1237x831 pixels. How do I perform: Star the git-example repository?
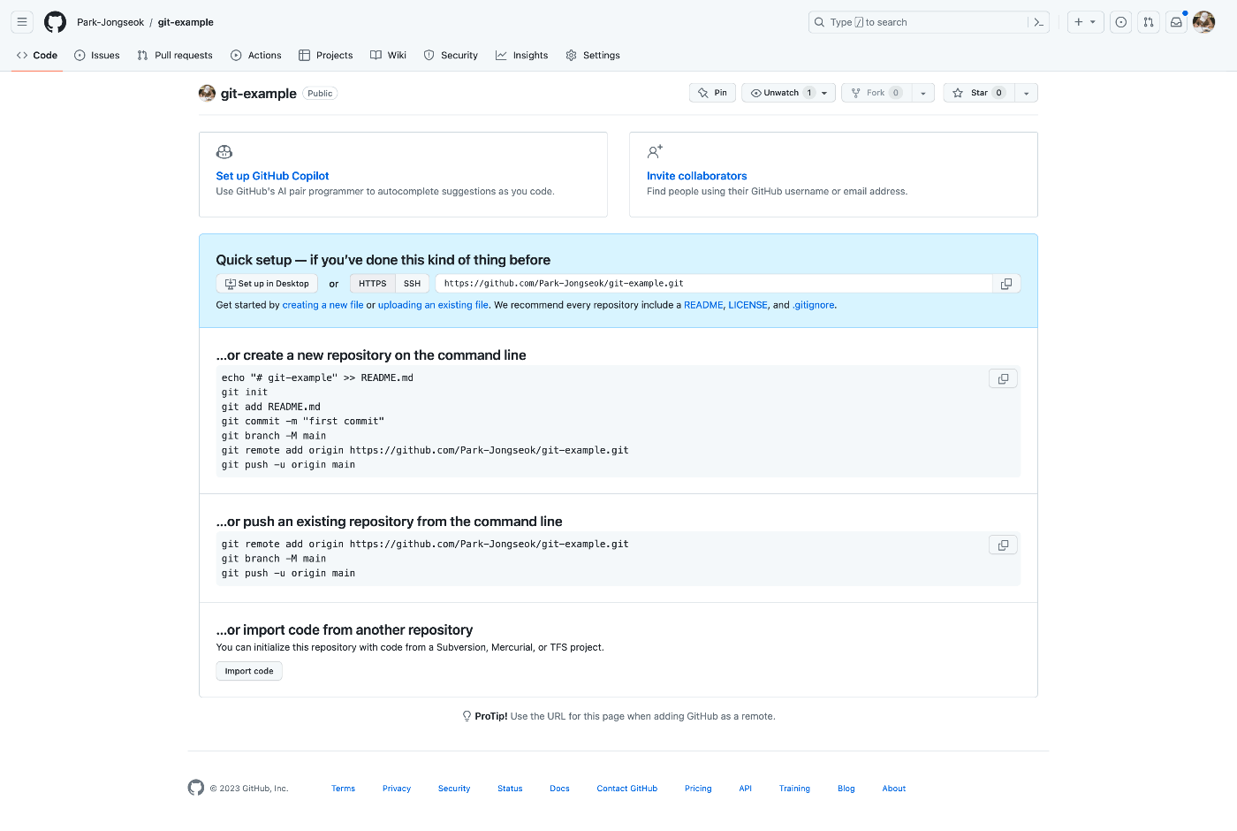(979, 93)
